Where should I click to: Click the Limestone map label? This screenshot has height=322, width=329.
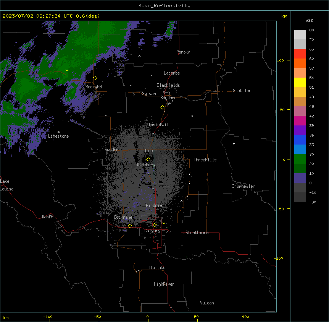click(x=58, y=136)
